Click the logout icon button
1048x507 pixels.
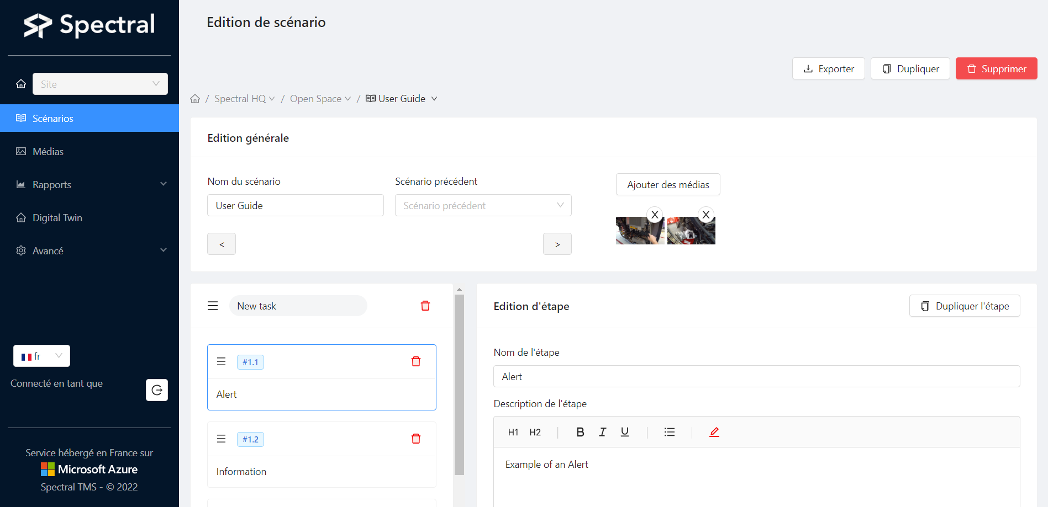(157, 390)
